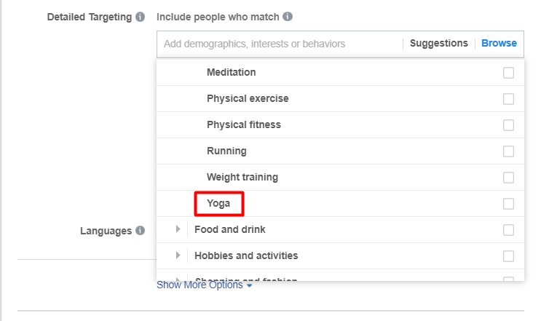The image size is (541, 321).
Task: Expand the Hobbies and activities category
Action: [178, 255]
